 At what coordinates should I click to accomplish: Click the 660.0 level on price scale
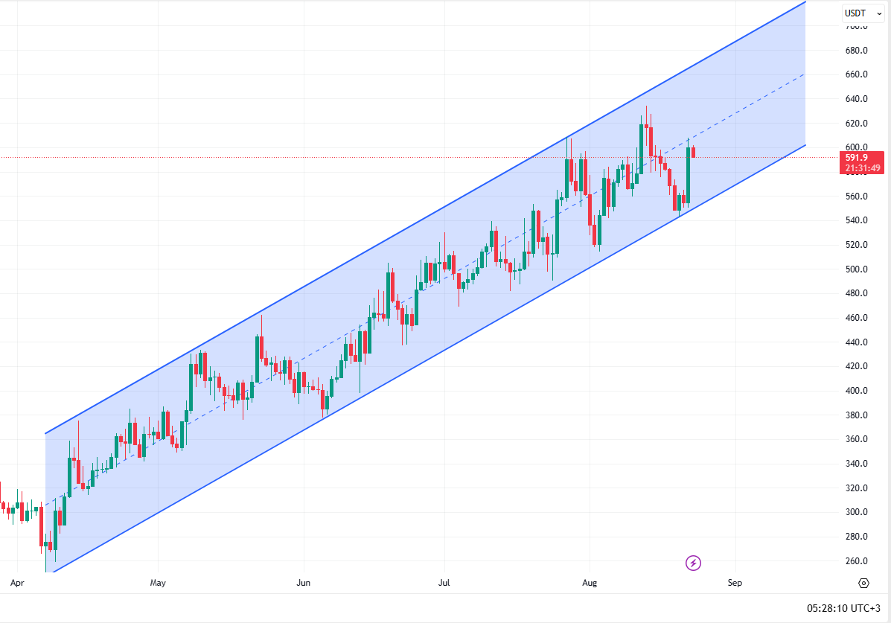[857, 74]
